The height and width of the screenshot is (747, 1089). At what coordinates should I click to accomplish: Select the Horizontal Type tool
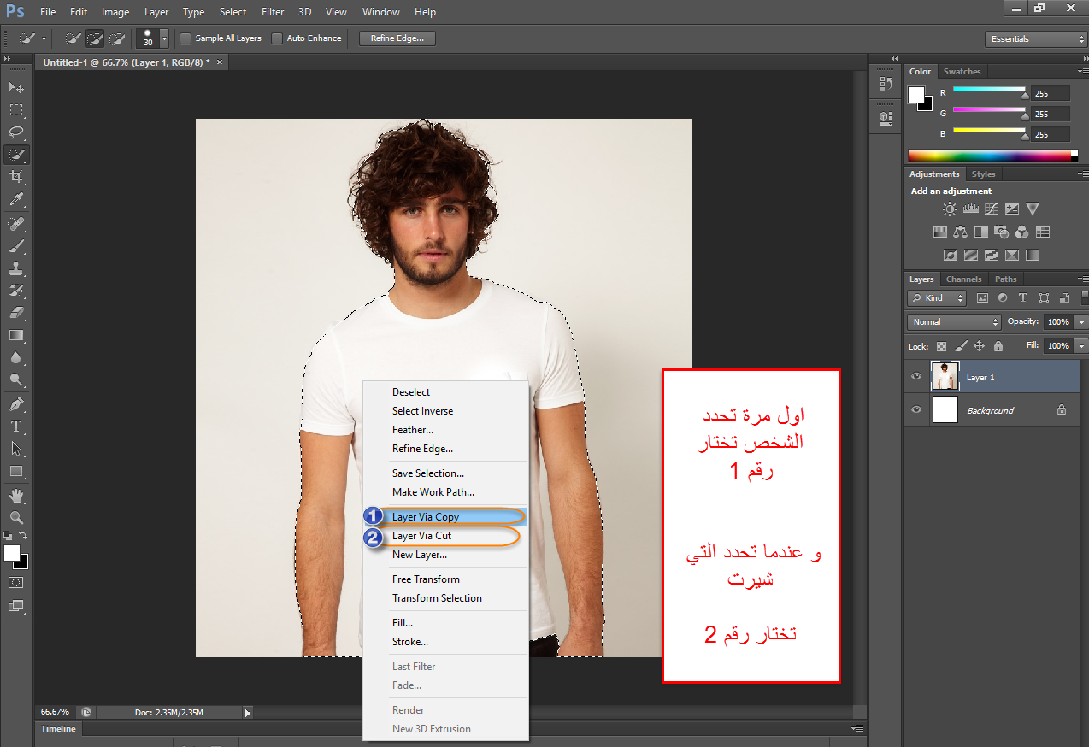[16, 426]
